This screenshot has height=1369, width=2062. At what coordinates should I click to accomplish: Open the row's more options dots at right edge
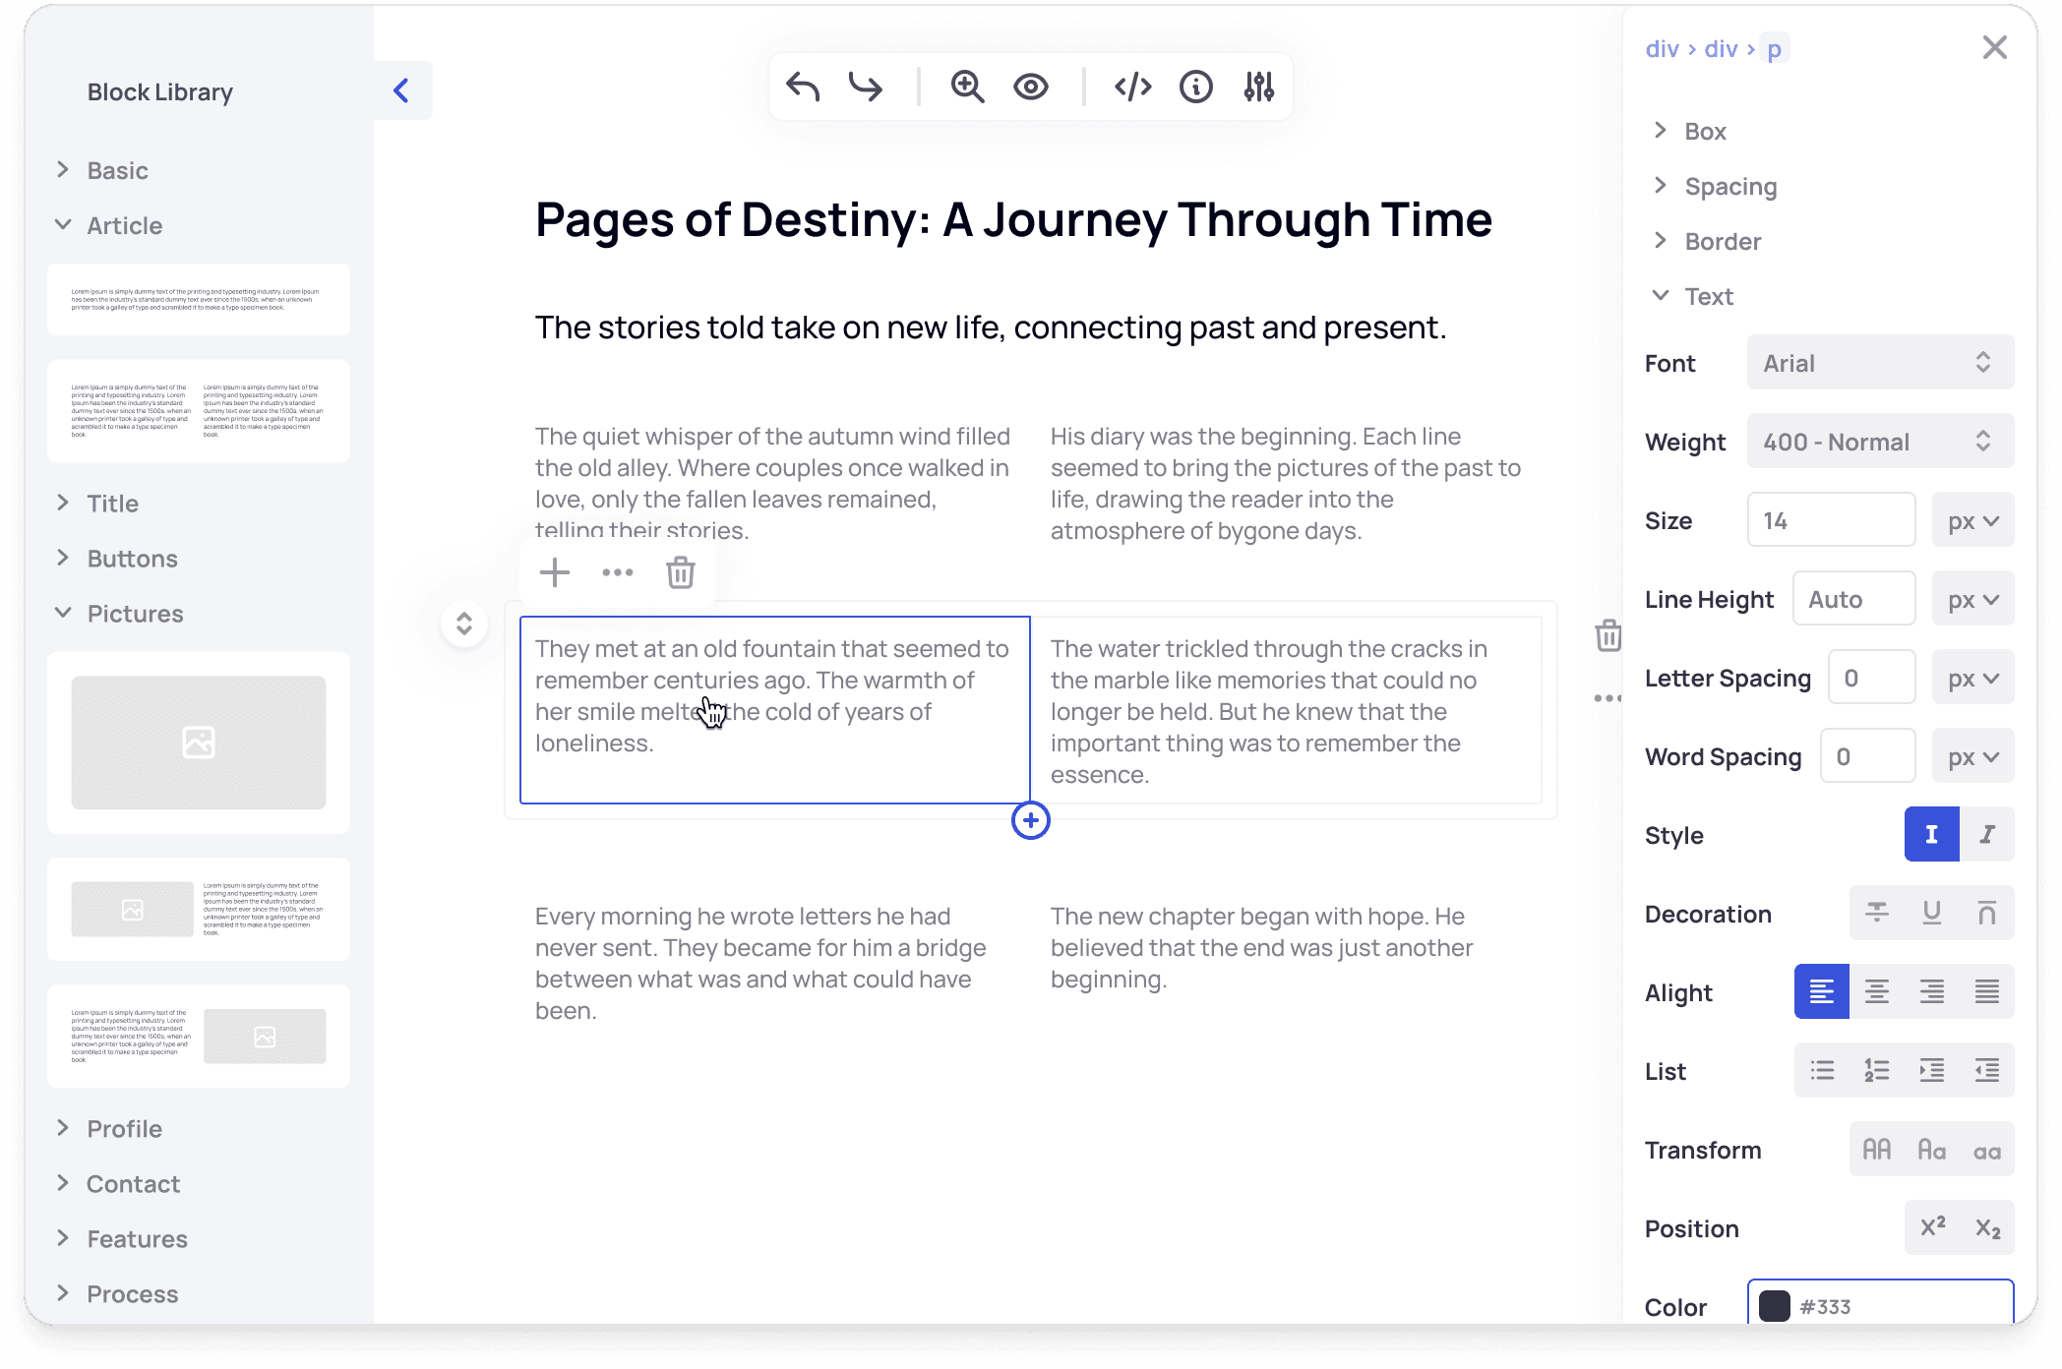[x=1608, y=698]
